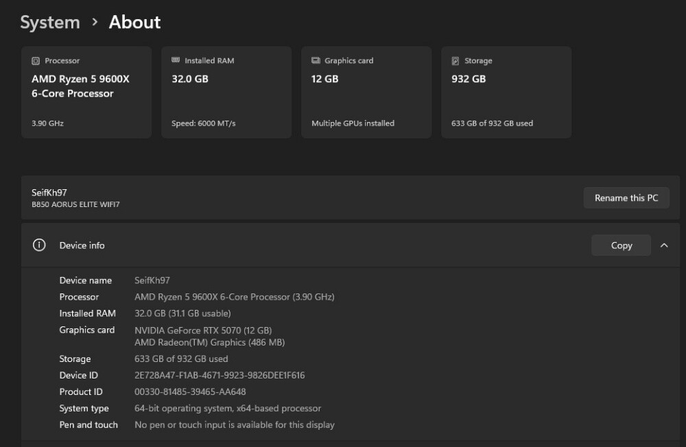Click Multiple GPUs installed text

[353, 123]
